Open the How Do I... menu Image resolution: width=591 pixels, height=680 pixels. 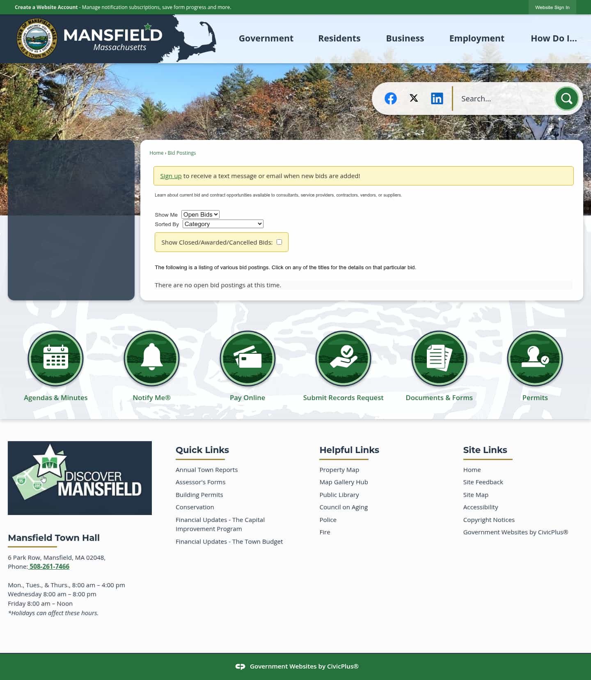coord(554,38)
